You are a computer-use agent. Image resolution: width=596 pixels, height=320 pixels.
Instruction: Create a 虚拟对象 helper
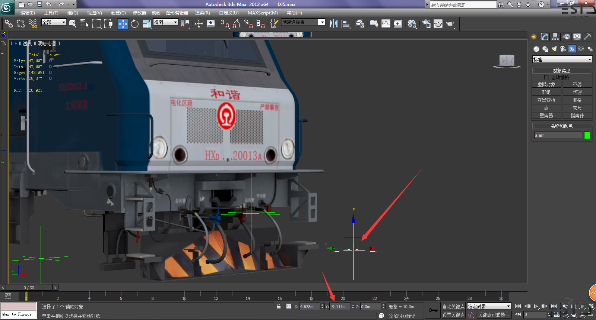click(x=546, y=85)
